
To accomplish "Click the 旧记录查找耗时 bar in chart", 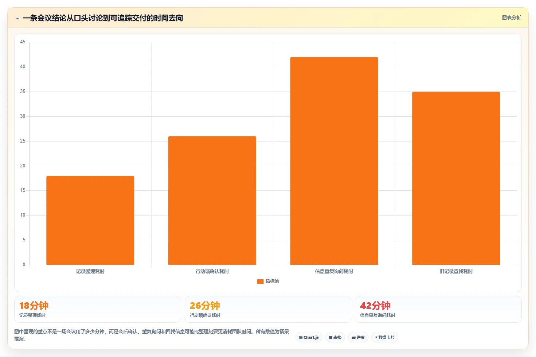I will [456, 178].
